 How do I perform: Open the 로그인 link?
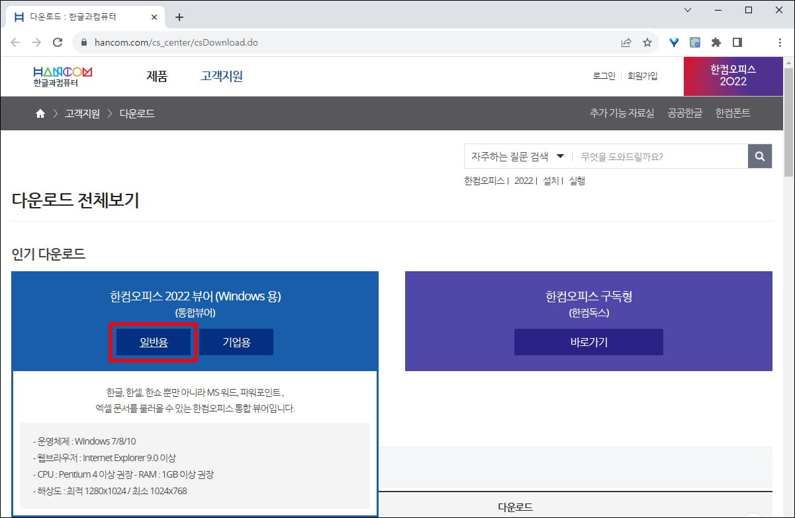[x=603, y=75]
